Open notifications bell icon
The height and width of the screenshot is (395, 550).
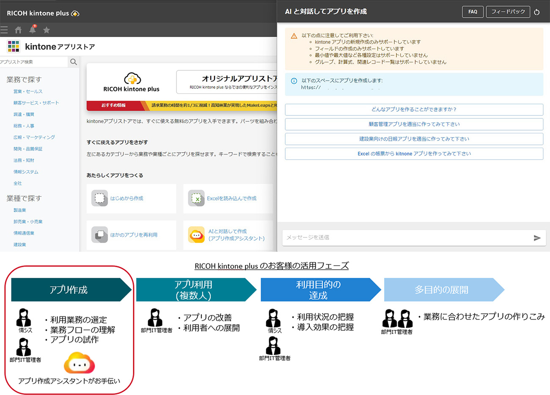click(x=32, y=30)
